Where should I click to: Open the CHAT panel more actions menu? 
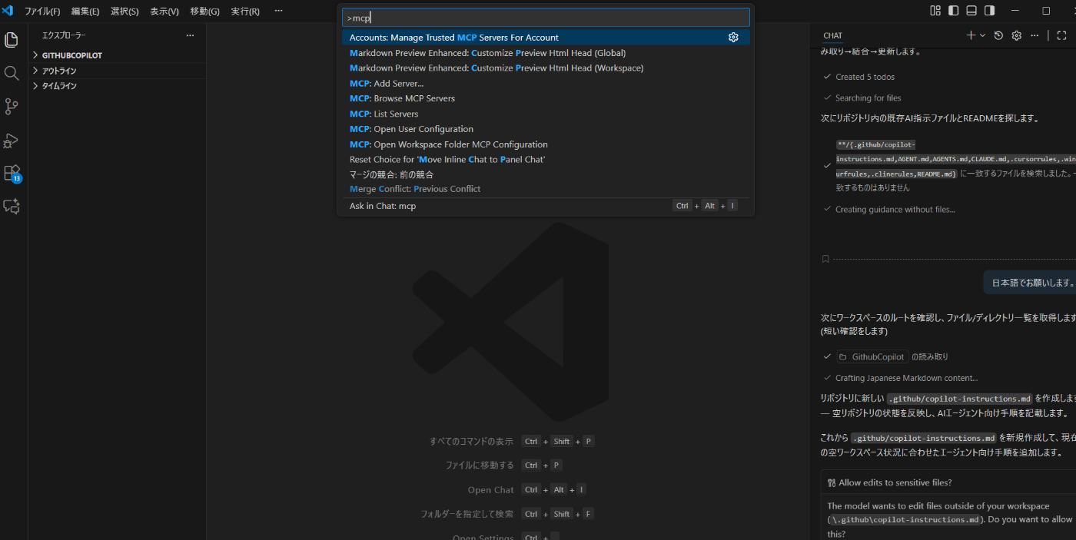pos(1034,35)
